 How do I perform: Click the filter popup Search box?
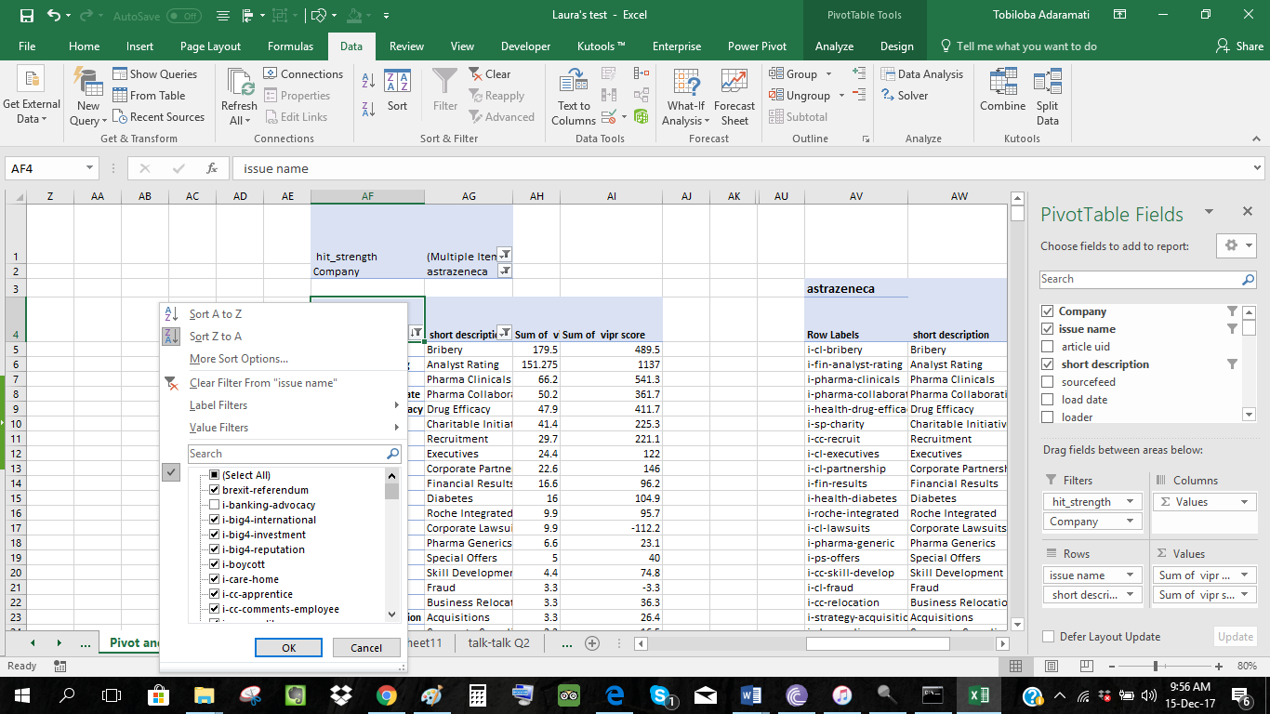[294, 454]
